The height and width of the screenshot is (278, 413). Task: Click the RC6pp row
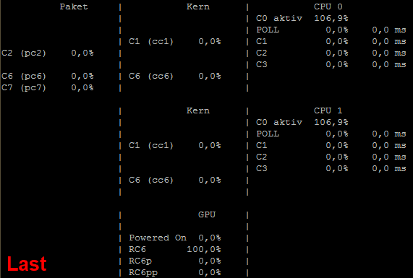click(x=175, y=272)
